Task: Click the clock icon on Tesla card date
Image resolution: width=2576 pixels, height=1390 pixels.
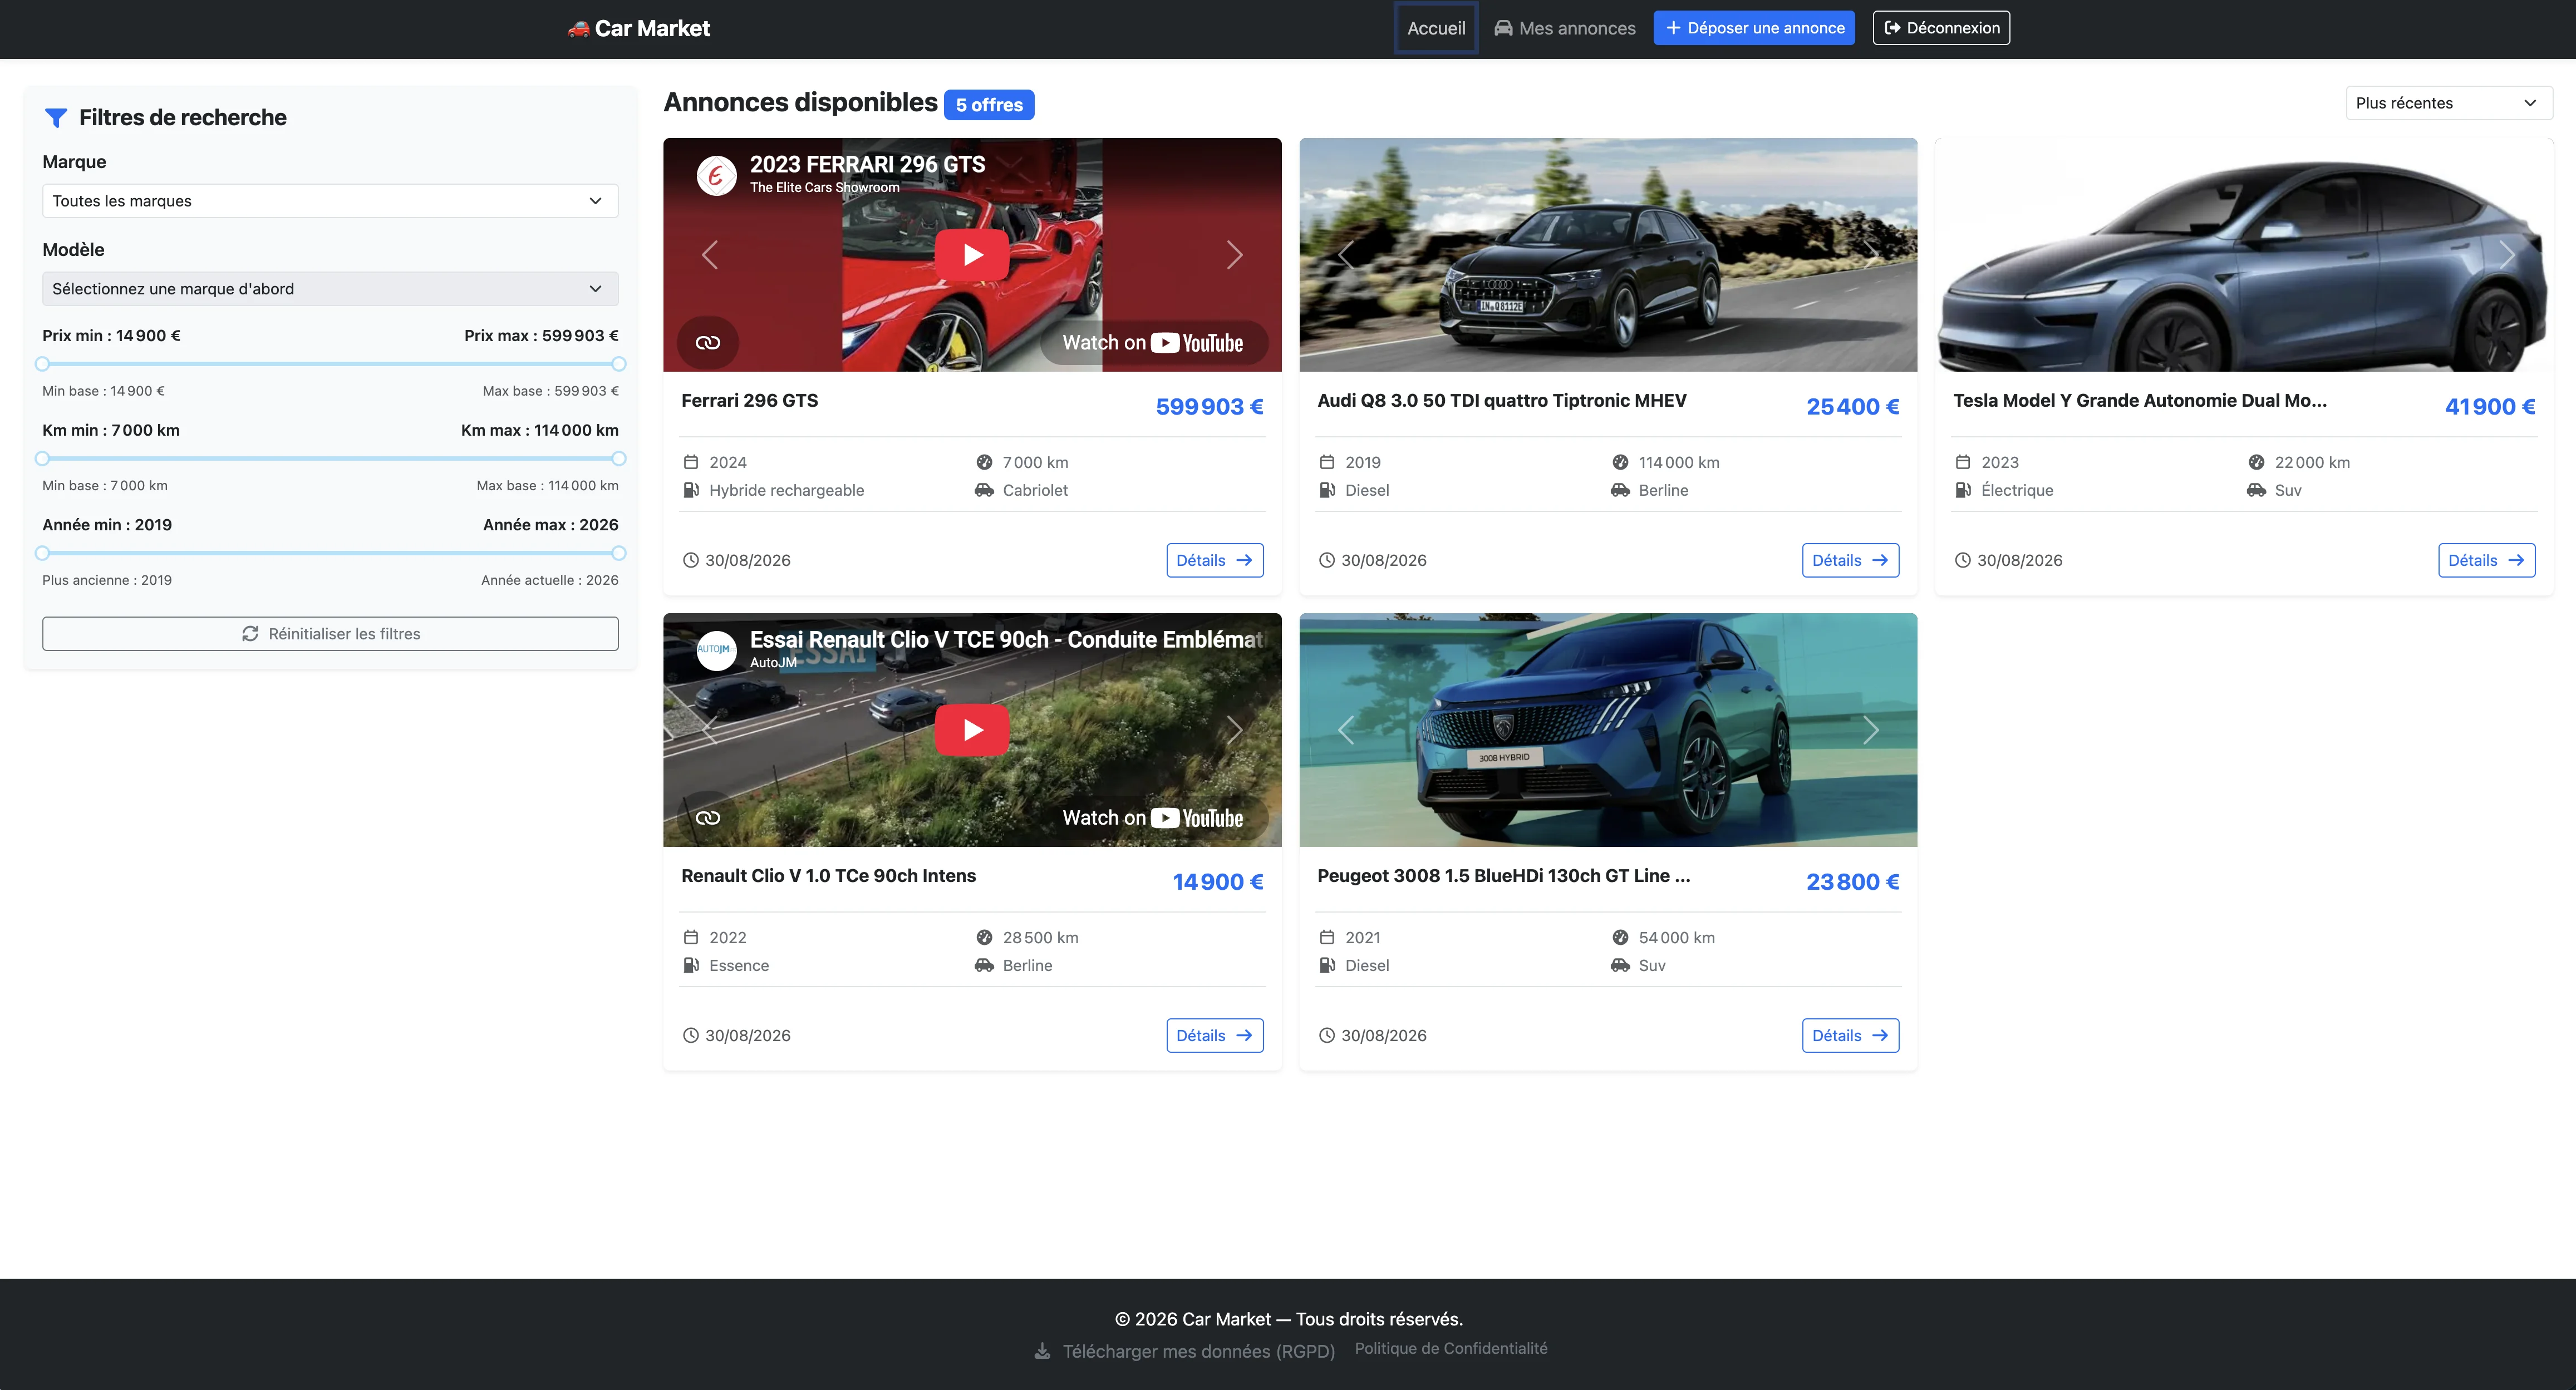Action: click(1962, 560)
